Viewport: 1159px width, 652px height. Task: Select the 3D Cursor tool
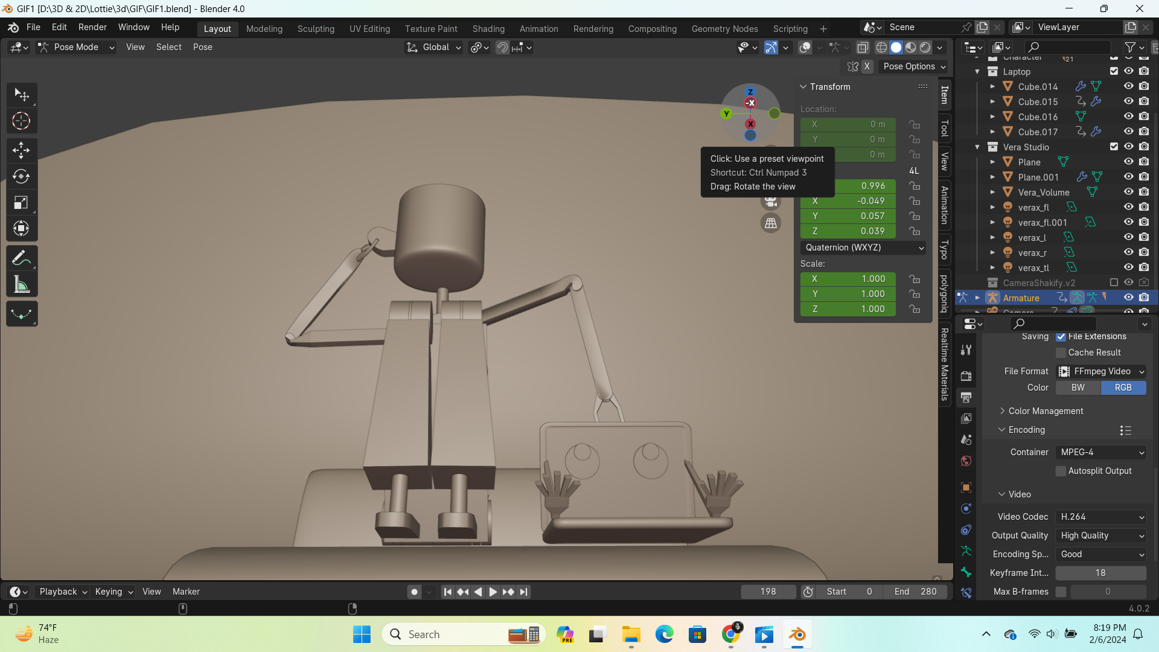22,121
